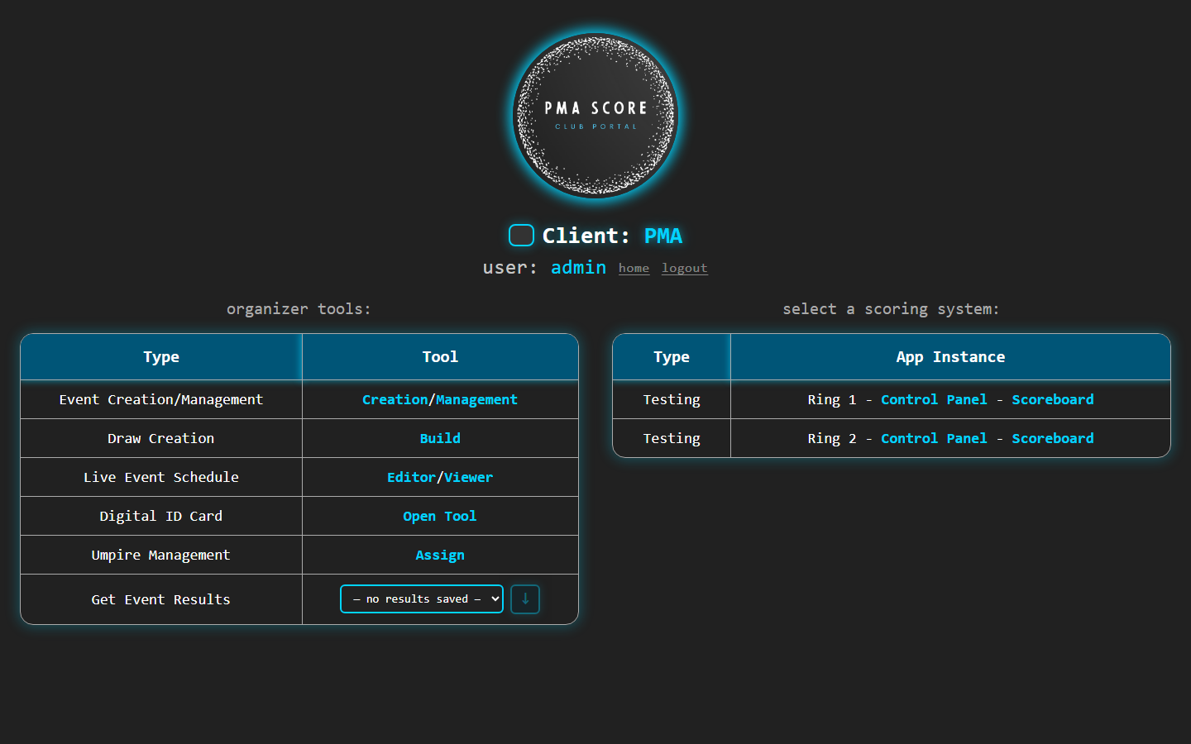The height and width of the screenshot is (744, 1191).
Task: Click the Assign umpire link
Action: coord(440,556)
